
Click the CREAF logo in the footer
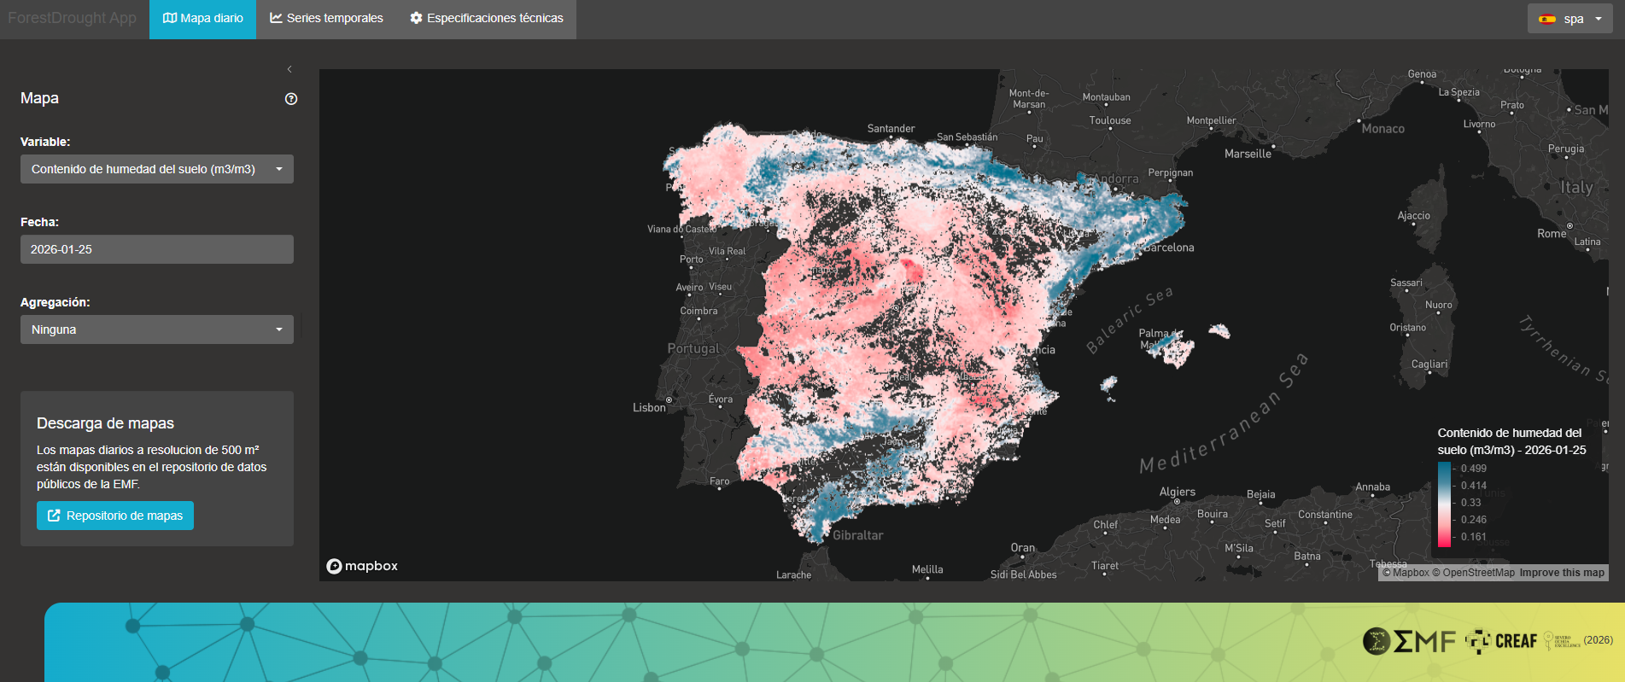click(1501, 641)
